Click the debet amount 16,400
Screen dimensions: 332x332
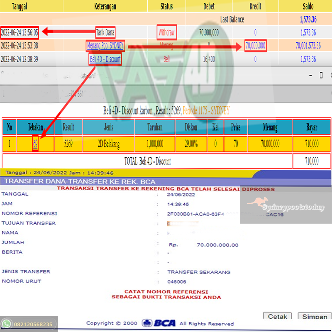(209, 59)
